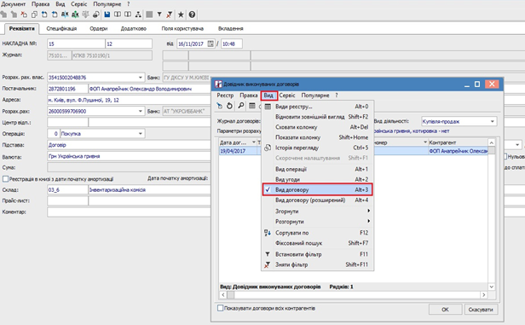Open filter arrow left of Контрагент column
525x325 pixels.
tap(425, 142)
